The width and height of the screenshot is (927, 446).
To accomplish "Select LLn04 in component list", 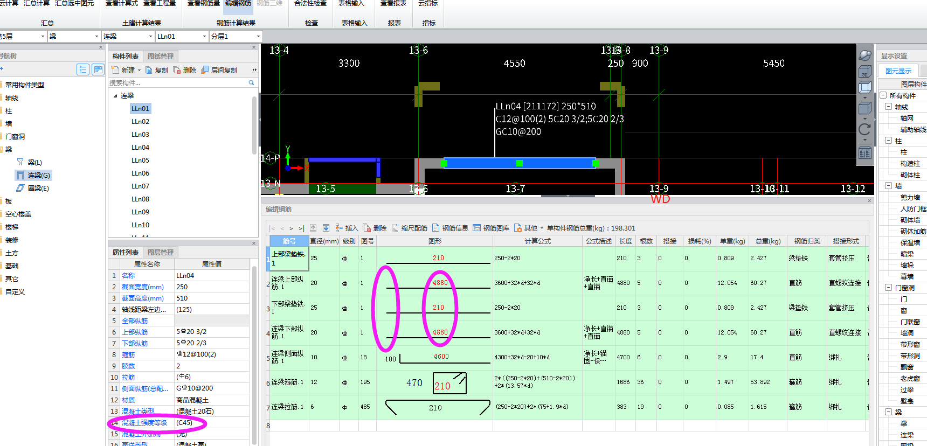I will click(x=140, y=148).
